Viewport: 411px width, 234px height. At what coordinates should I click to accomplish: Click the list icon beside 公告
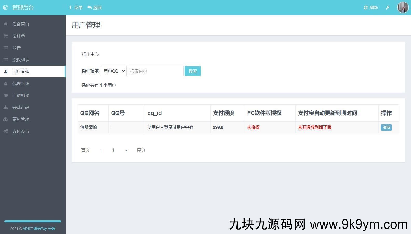point(5,48)
